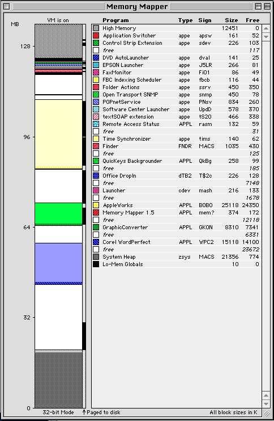Click the scroll up arrow at list top
274x421 pixels.
click(266, 28)
